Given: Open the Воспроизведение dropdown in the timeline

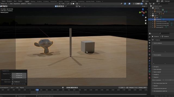Looking at the screenshot, I should pyautogui.click(x=5, y=88).
